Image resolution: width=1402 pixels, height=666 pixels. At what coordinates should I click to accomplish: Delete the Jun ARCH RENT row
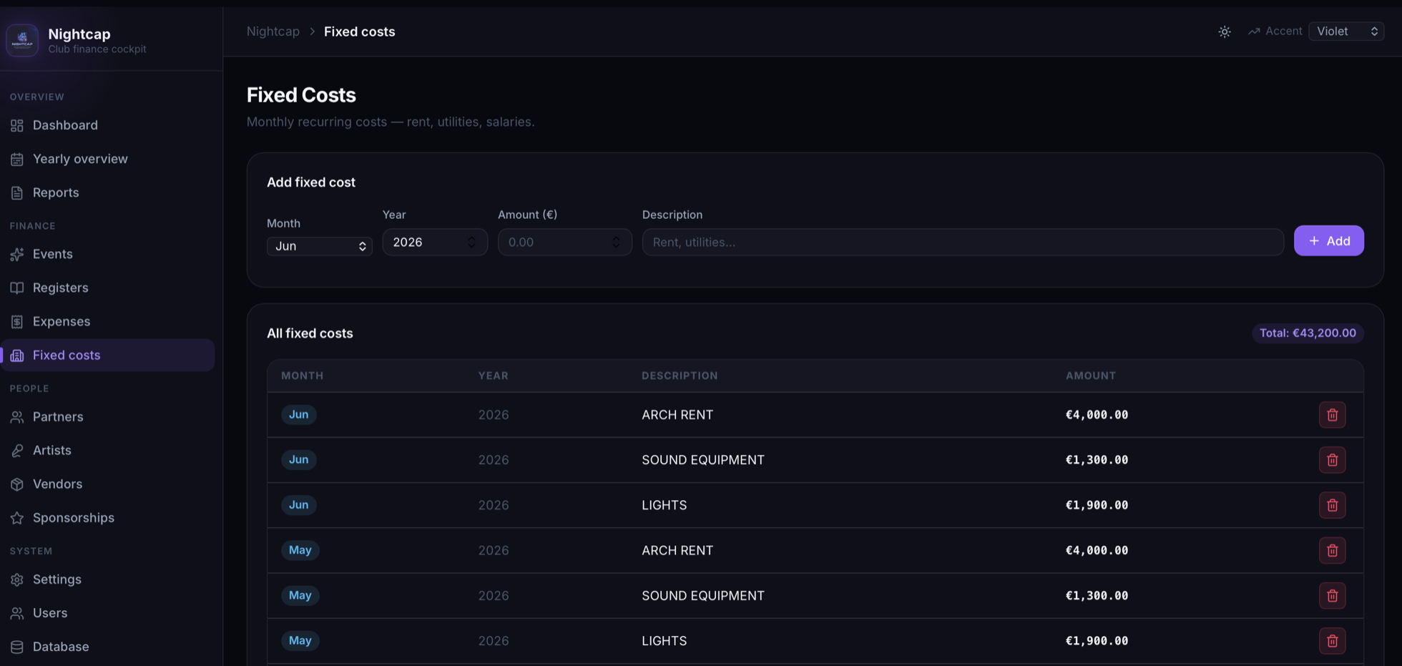[1332, 415]
